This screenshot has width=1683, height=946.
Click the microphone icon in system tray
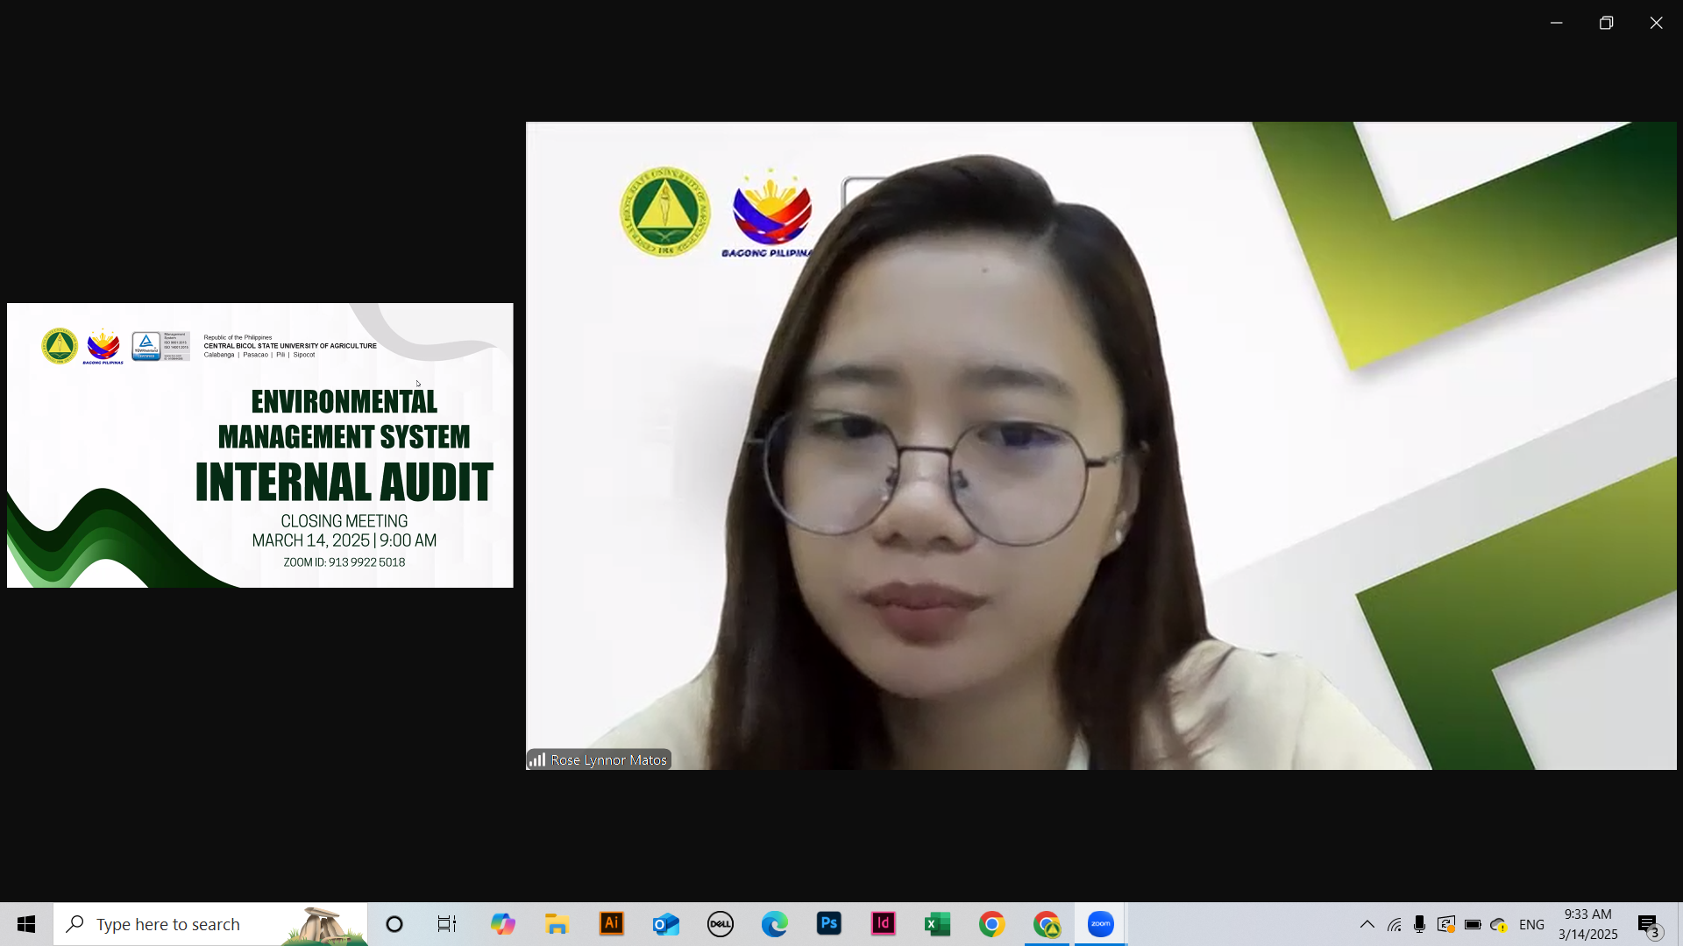[1419, 924]
